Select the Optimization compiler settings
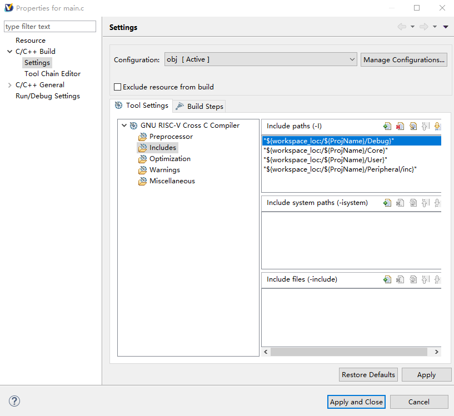The width and height of the screenshot is (454, 416). (x=169, y=159)
